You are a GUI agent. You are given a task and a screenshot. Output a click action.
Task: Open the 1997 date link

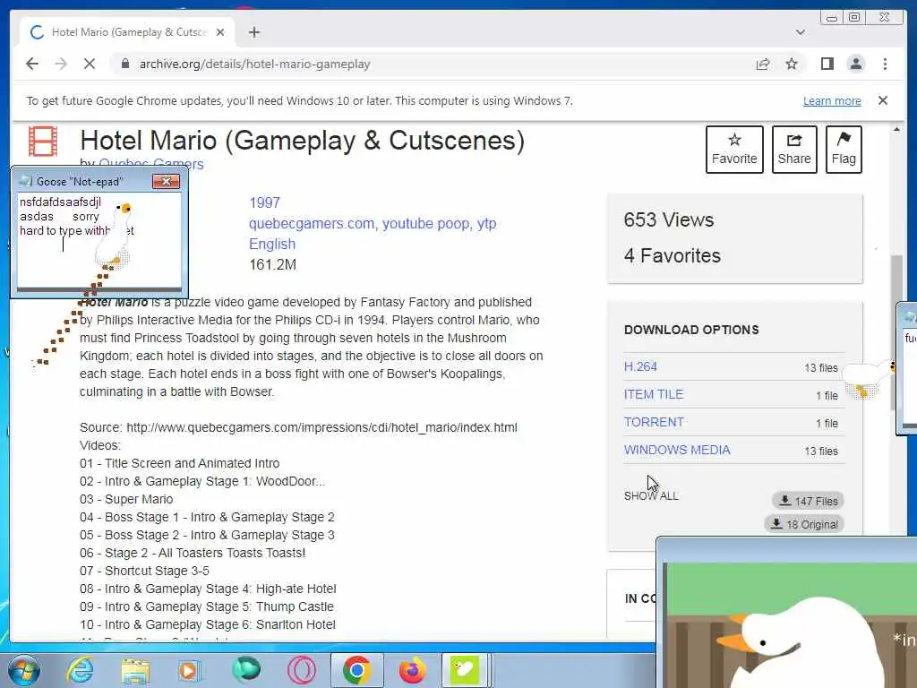pos(264,202)
